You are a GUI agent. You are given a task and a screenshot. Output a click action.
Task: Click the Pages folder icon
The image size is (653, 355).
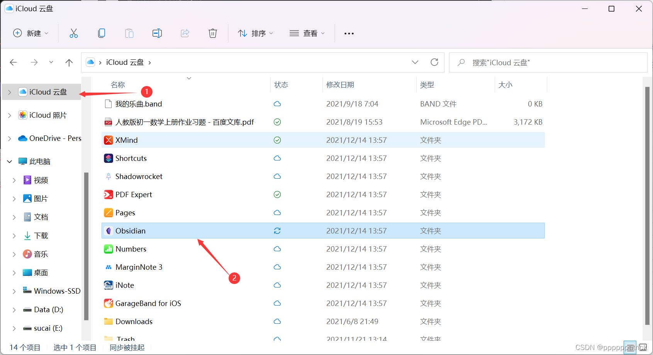109,213
